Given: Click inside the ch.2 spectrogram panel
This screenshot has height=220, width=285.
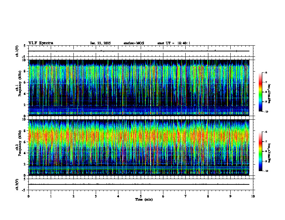Looking at the screenshot, I should tap(139, 147).
